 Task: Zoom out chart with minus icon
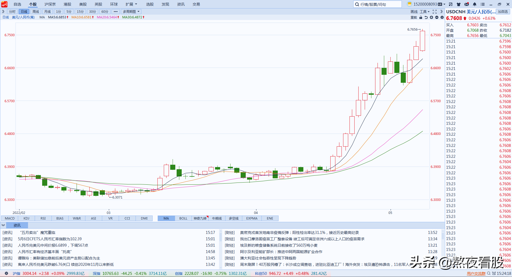(x=437, y=18)
